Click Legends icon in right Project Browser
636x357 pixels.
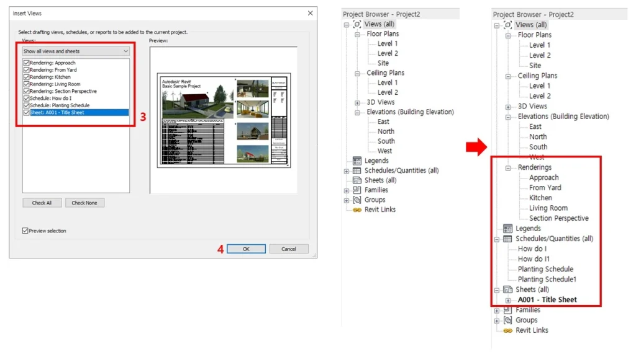click(508, 228)
